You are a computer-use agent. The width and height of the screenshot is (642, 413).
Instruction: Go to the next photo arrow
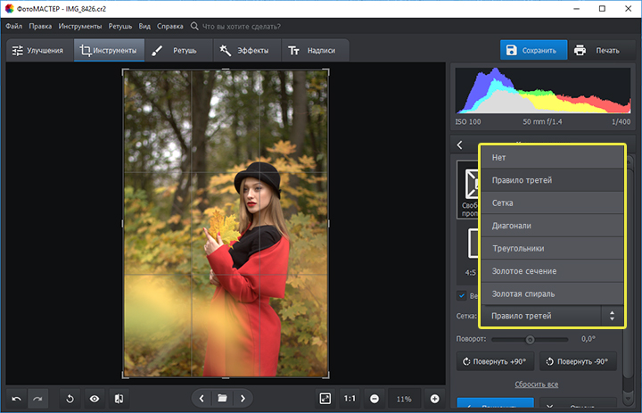pos(243,398)
